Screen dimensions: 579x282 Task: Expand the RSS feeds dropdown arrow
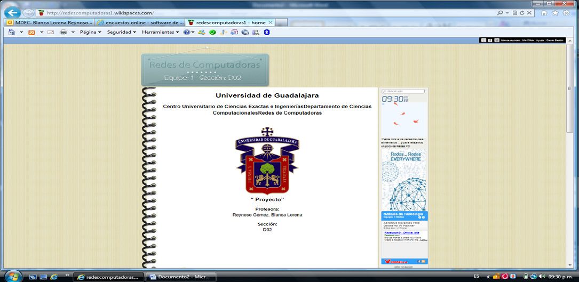pos(42,33)
